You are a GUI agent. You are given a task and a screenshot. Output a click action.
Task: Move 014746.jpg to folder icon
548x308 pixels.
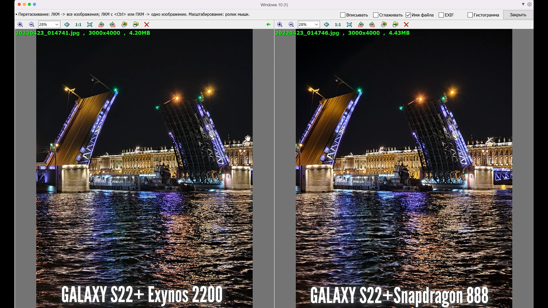pos(395,25)
